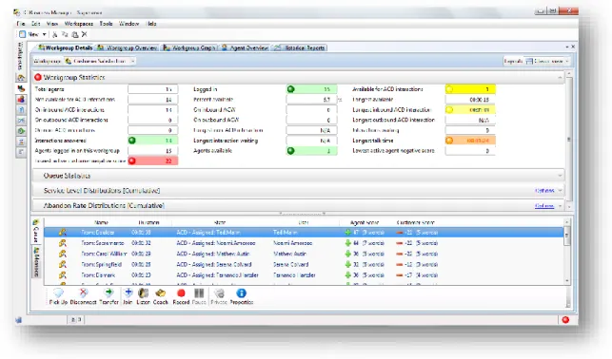Click the user cell of the From: Sacramento row
Screen dimensions: 612x359
293,243
